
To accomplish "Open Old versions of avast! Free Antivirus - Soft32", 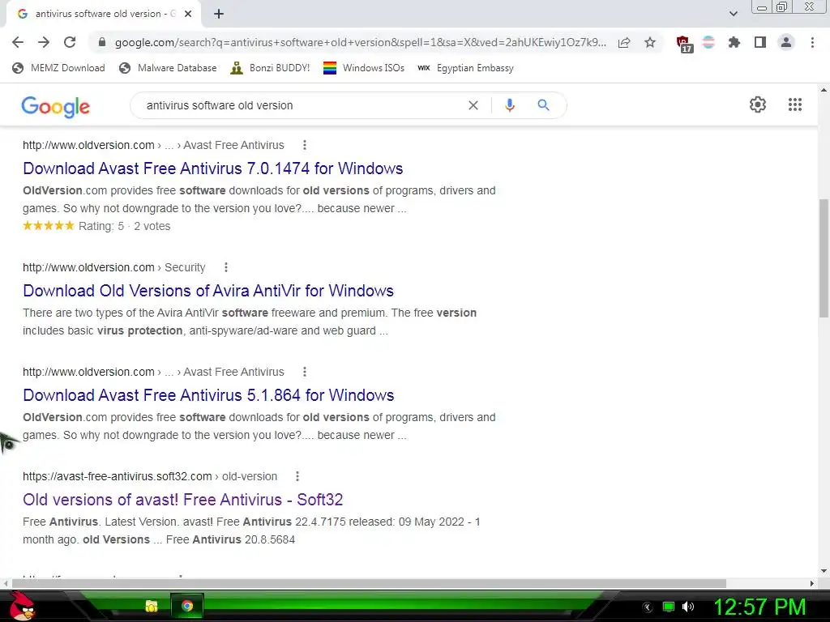I will click(182, 499).
